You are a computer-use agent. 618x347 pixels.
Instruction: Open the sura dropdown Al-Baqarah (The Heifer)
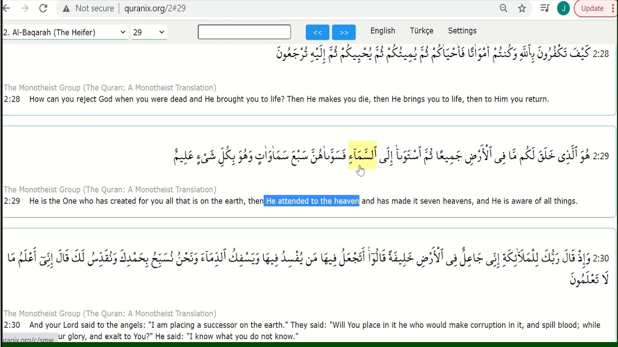point(65,32)
